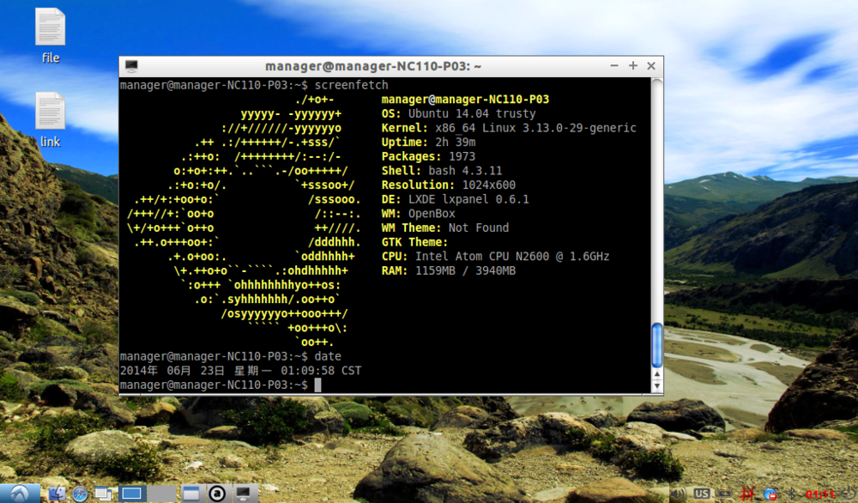Launch the Safari-style compass browser icon
858x503 pixels.
80,494
